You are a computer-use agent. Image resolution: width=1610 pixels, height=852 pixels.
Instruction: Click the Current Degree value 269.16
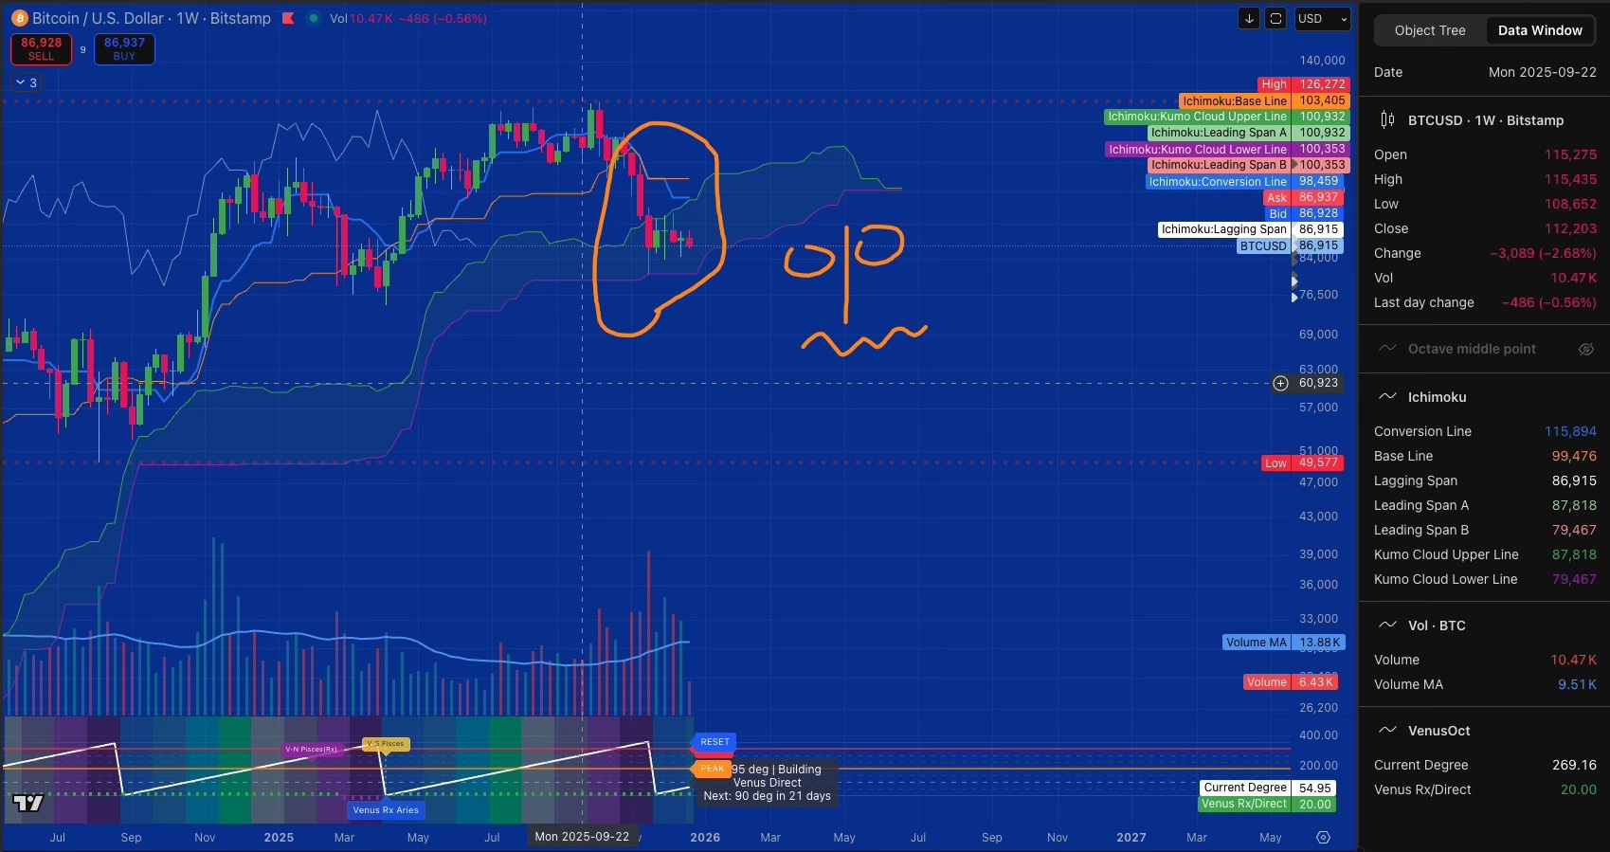pos(1574,765)
